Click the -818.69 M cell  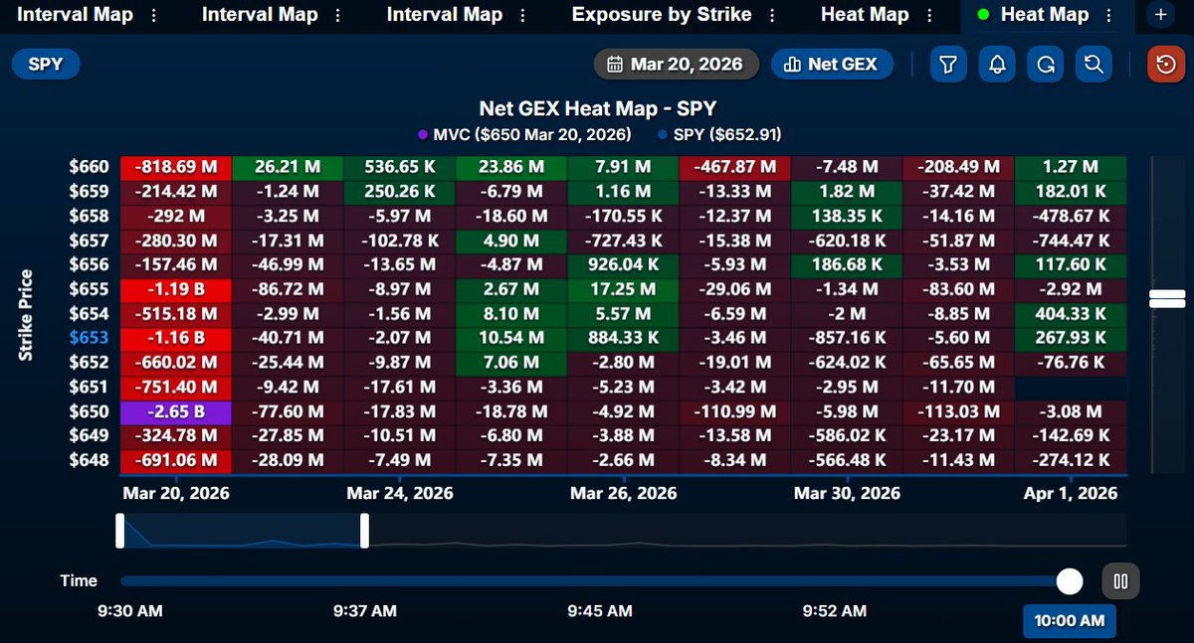175,167
